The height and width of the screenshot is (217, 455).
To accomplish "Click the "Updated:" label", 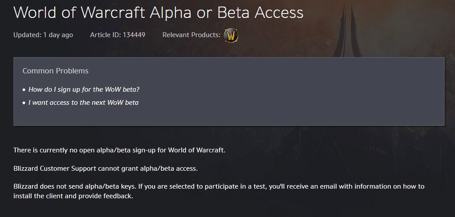I will point(27,35).
